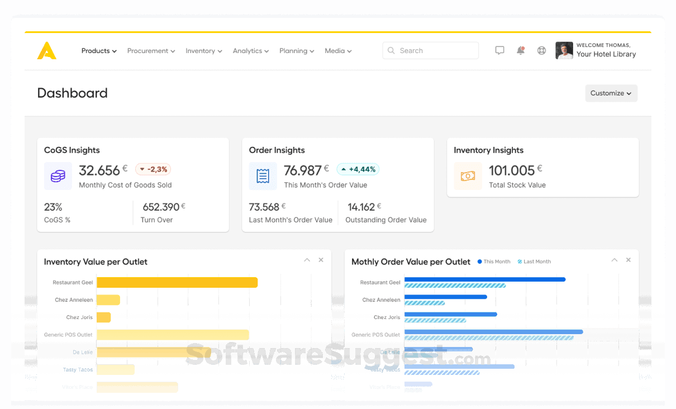Viewport: 676px width, 409px height.
Task: Open the Customize dropdown
Action: point(611,93)
